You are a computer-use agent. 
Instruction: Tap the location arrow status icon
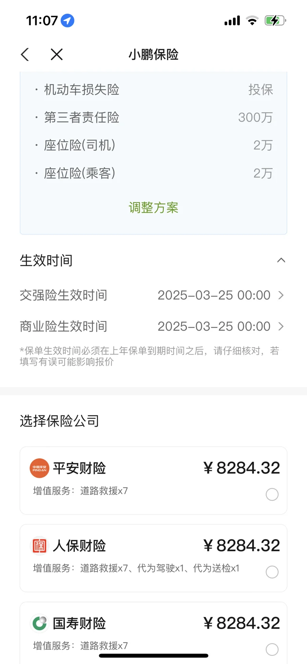pos(67,20)
